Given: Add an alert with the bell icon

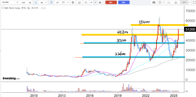Looking at the screenshot, I should tap(100, 2).
